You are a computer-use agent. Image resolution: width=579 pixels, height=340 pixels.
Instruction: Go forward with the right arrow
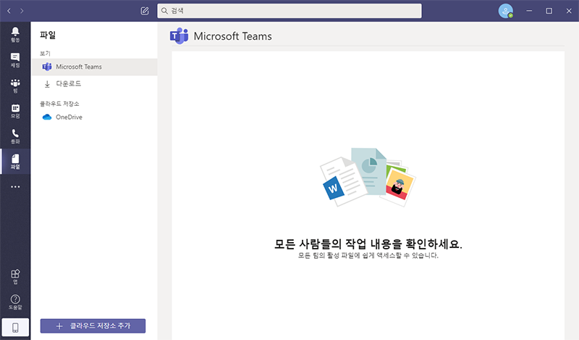pyautogui.click(x=22, y=11)
